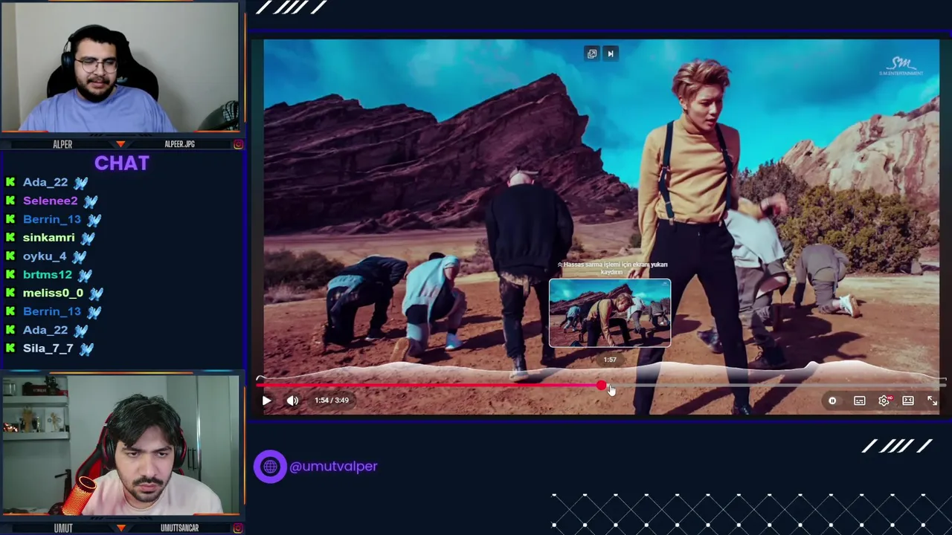Click sinkamri's name in chat
The image size is (952, 535).
[48, 238]
